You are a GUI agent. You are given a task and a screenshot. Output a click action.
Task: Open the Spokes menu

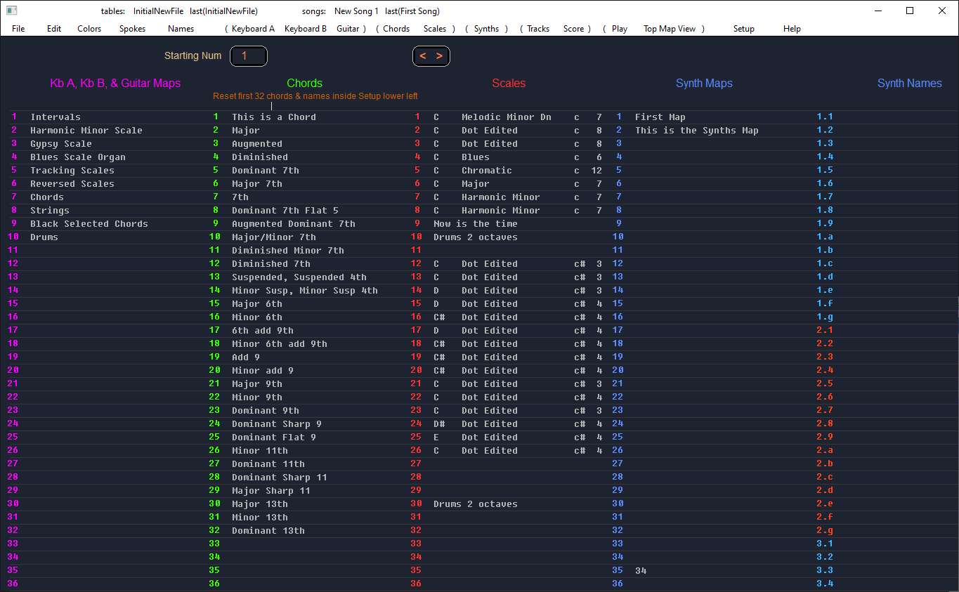pyautogui.click(x=132, y=29)
